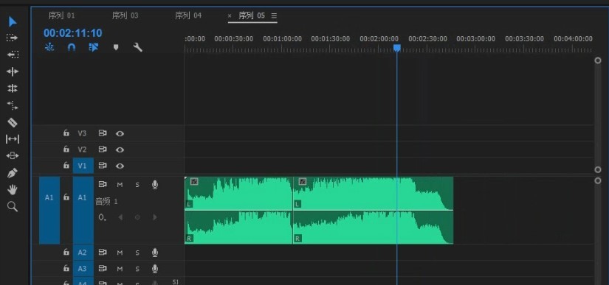This screenshot has height=285, width=609.
Task: Open the 序列 05 panel menu icon
Action: [274, 16]
